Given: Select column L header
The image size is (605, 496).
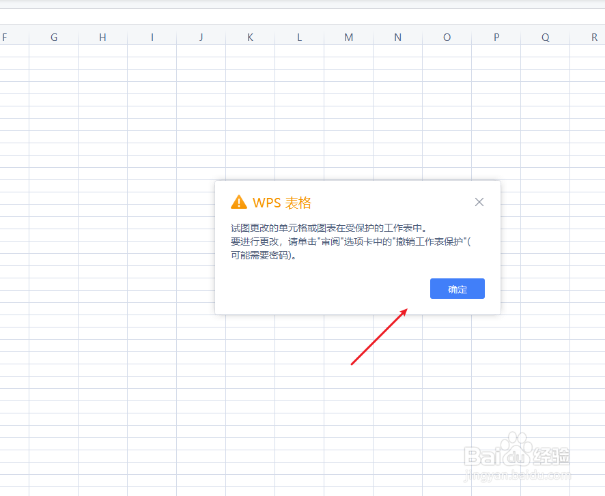Looking at the screenshot, I should pos(299,38).
